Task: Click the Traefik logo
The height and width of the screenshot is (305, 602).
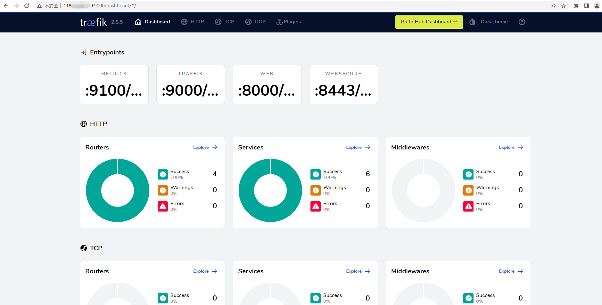Action: [93, 22]
